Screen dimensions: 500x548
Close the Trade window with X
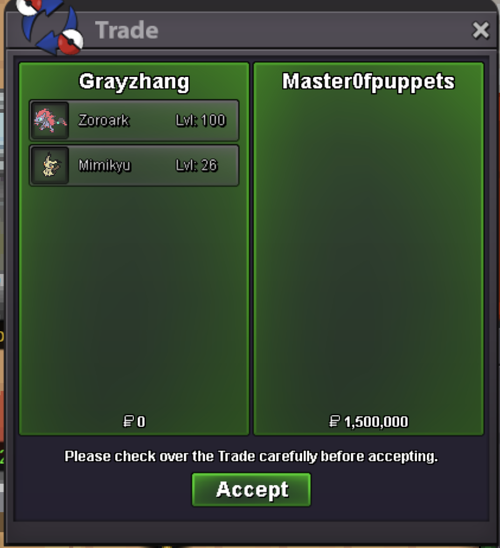click(481, 30)
